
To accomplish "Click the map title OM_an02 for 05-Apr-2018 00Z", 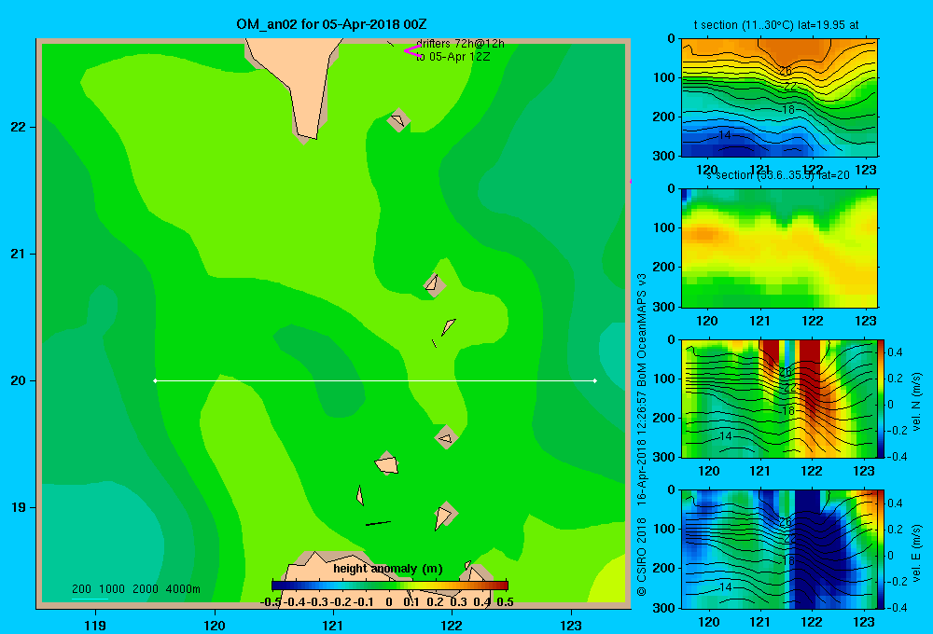I will click(x=331, y=24).
